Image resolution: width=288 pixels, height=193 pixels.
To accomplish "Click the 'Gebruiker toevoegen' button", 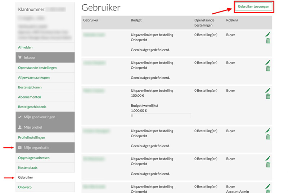I will tap(253, 7).
